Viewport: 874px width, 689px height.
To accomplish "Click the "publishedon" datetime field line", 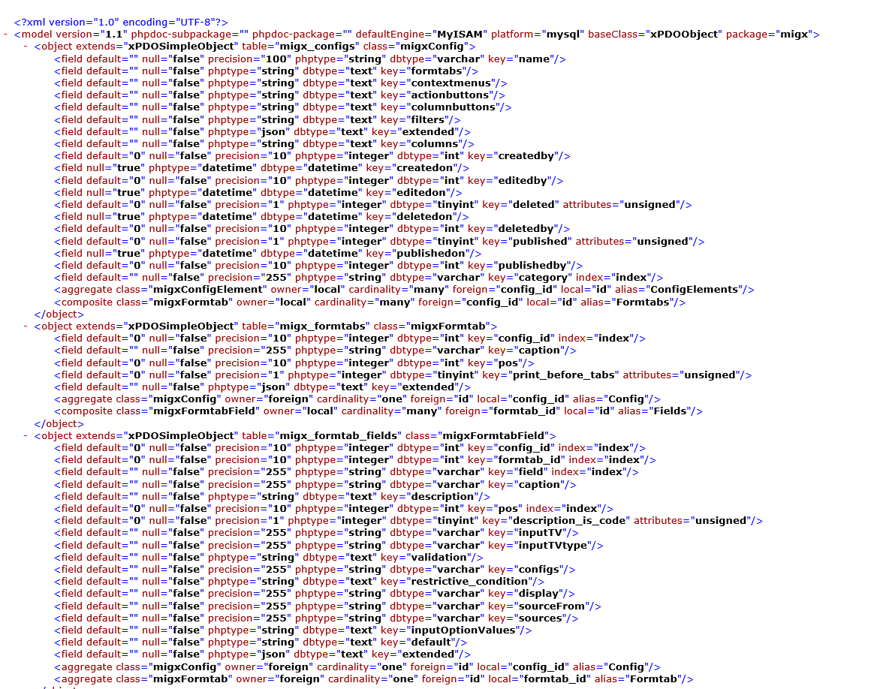I will (267, 254).
